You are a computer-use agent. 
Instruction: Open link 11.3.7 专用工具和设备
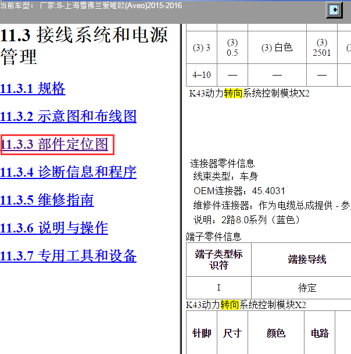point(68,256)
